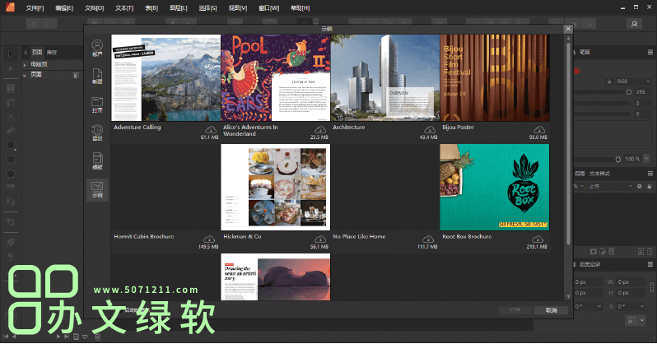Open the Templates section in the sidebar
The image size is (657, 344).
pos(97,161)
